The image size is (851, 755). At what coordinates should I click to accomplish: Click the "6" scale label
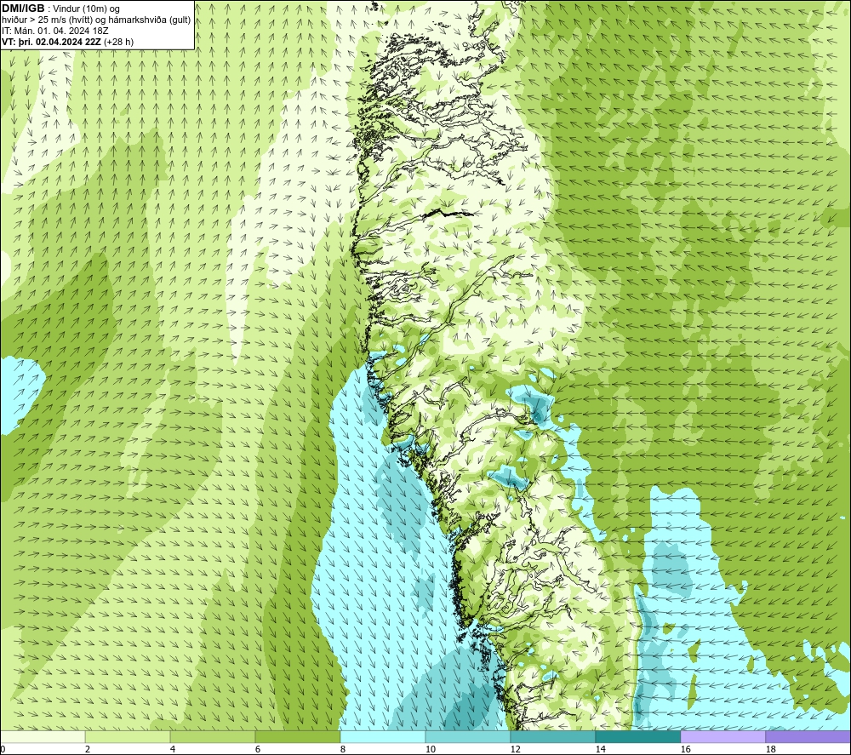pos(258,750)
